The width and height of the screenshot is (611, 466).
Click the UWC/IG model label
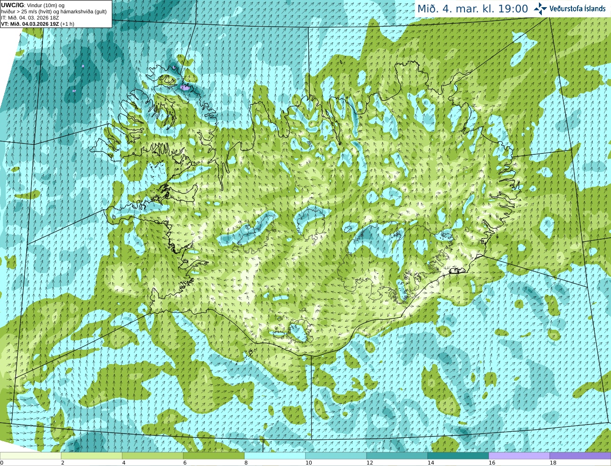12,5
